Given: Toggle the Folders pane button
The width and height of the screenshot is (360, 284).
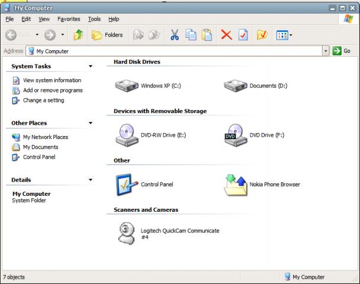Looking at the screenshot, I should pyautogui.click(x=107, y=35).
